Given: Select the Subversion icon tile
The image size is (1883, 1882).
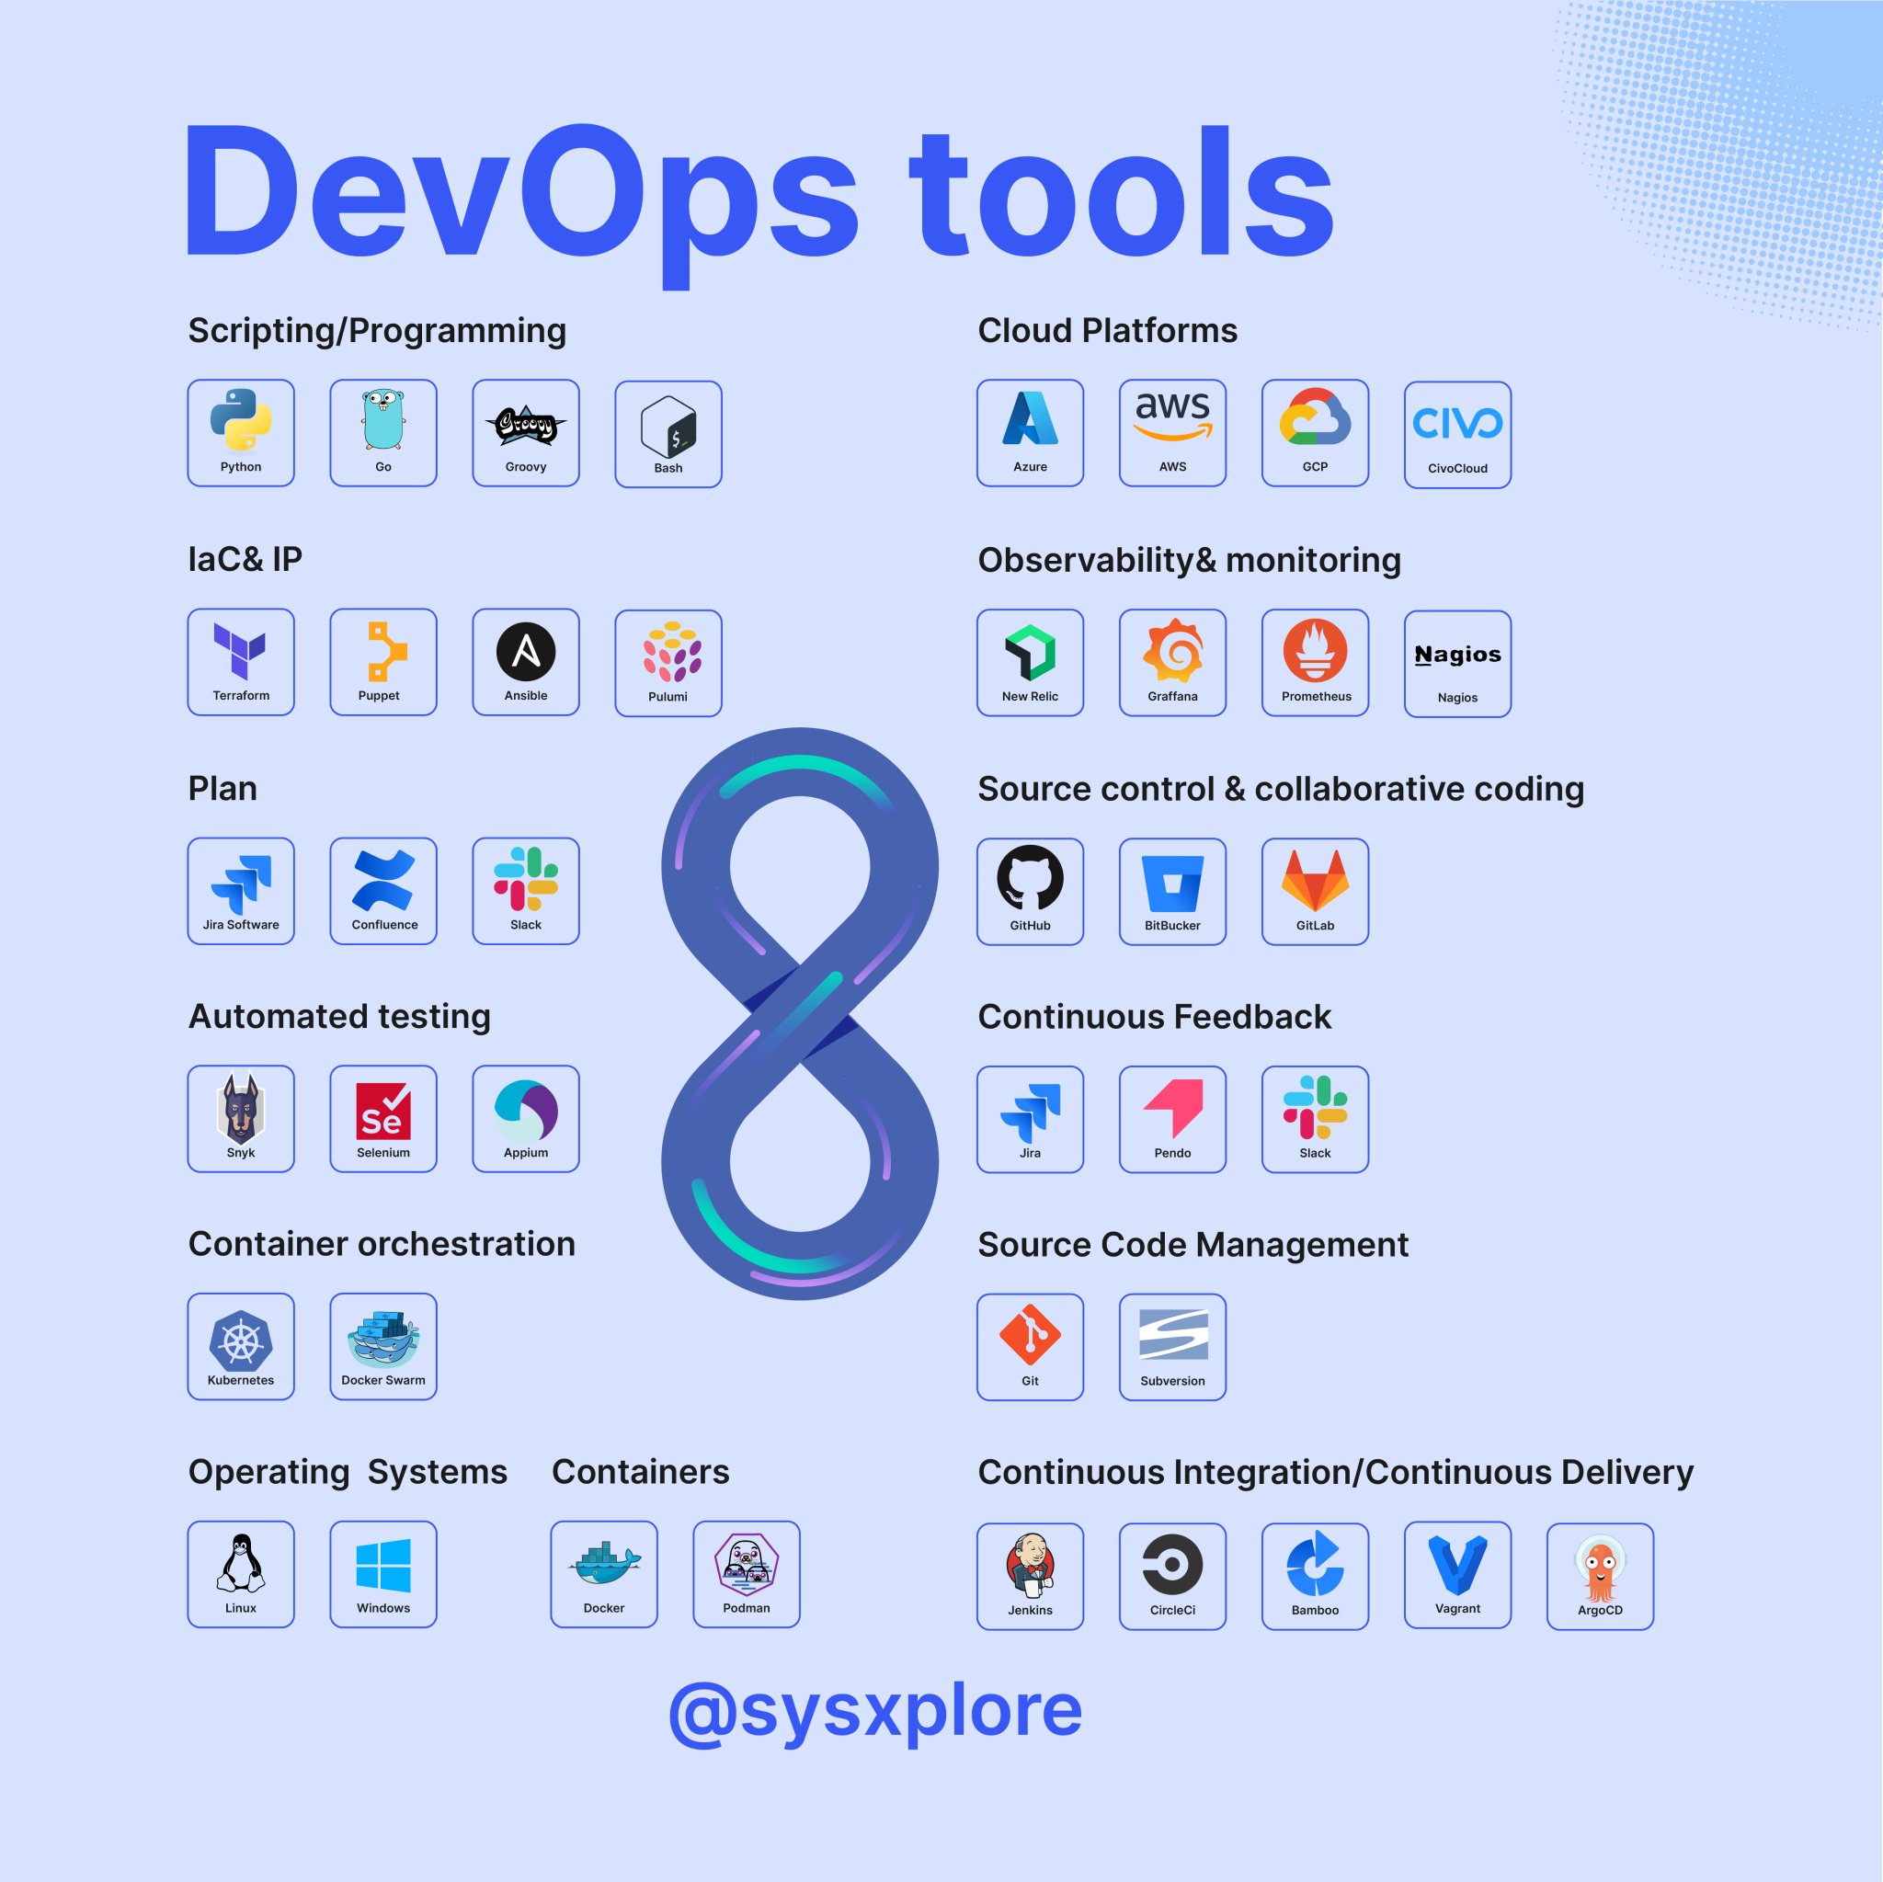Looking at the screenshot, I should 1172,1347.
